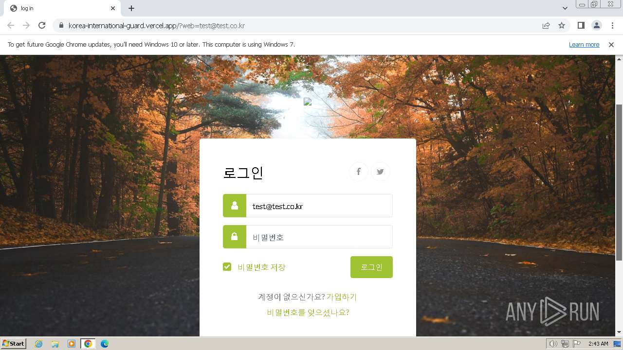The height and width of the screenshot is (350, 623).
Task: View site information lock icon
Action: tap(61, 25)
